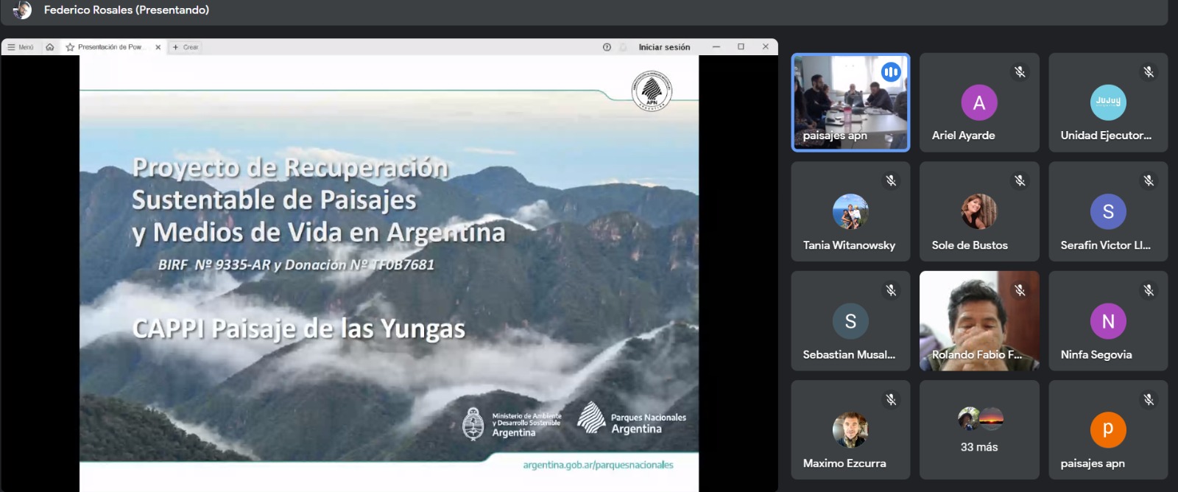Click the audio activity indicator on paisajes apn video
This screenshot has width=1178, height=492.
891,72
